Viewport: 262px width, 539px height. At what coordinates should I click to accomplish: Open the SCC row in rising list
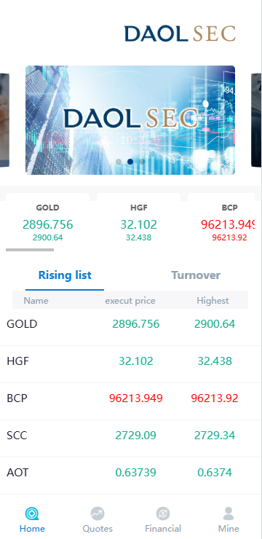(131, 436)
